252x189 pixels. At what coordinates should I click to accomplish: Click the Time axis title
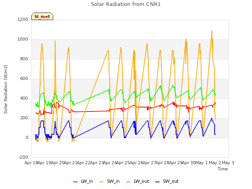coord(223,169)
